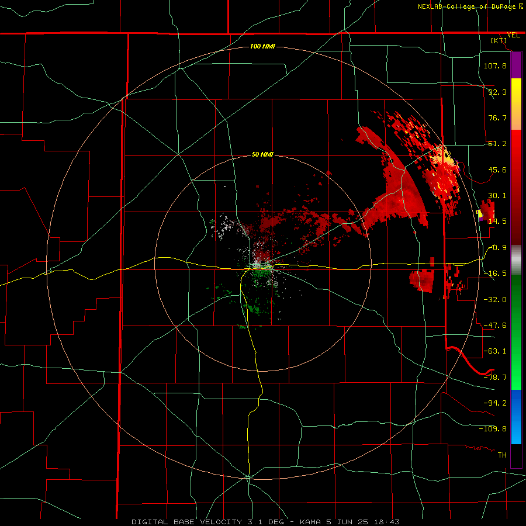Select the -16.5 scale value

495,274
